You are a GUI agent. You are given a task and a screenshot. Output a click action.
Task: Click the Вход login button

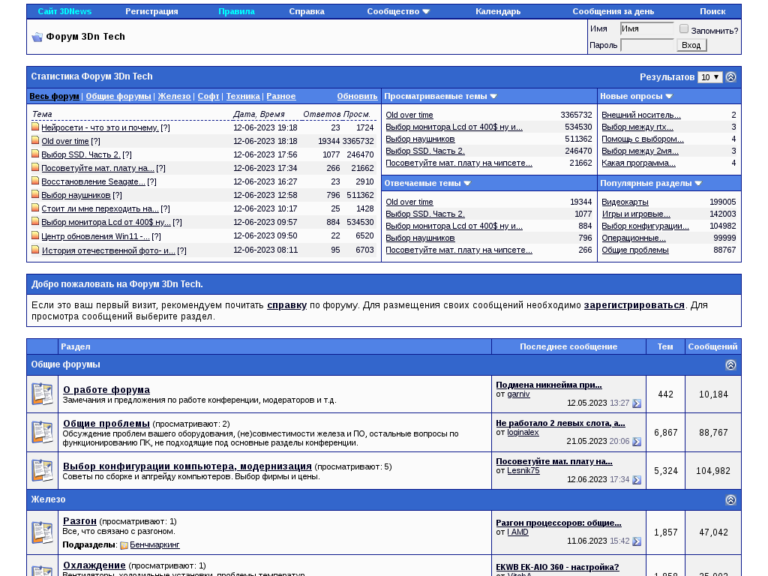691,45
